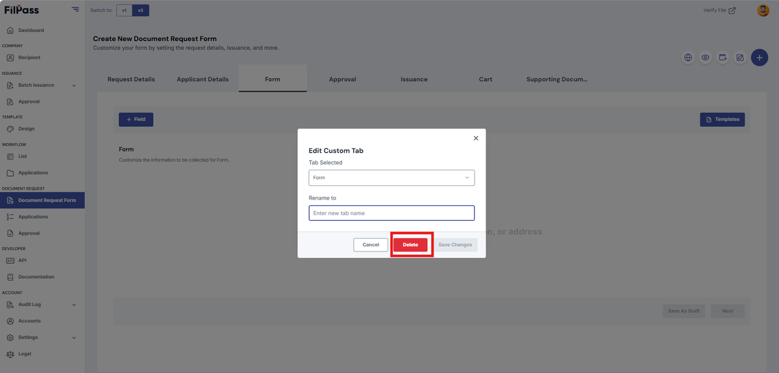Screen dimensions: 779x373
Task: Expand the Audit Log chevron
Action: pyautogui.click(x=74, y=305)
